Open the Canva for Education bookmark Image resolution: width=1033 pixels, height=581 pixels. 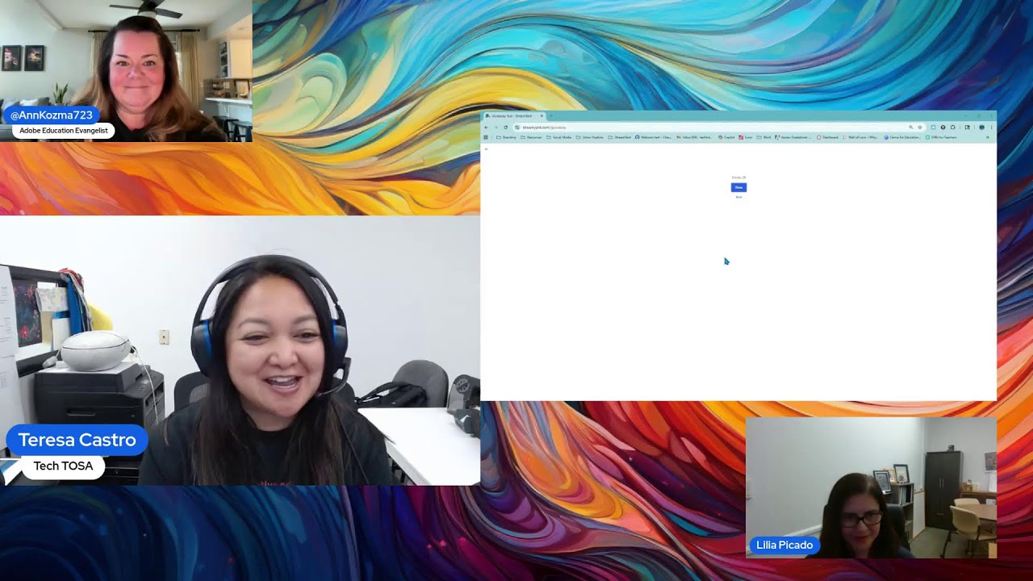(x=902, y=137)
